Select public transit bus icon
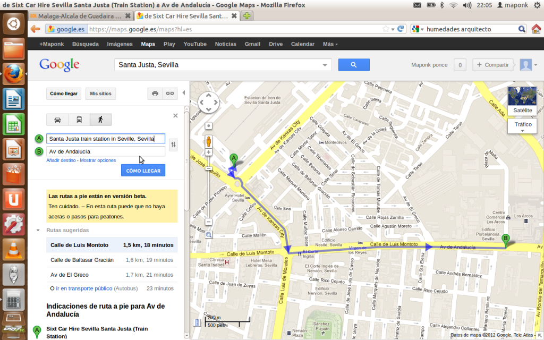Screen dimensions: 544x340 (x=79, y=120)
